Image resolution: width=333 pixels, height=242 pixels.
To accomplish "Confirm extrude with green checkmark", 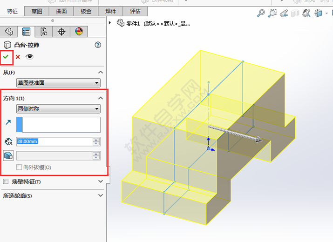I will (6, 57).
